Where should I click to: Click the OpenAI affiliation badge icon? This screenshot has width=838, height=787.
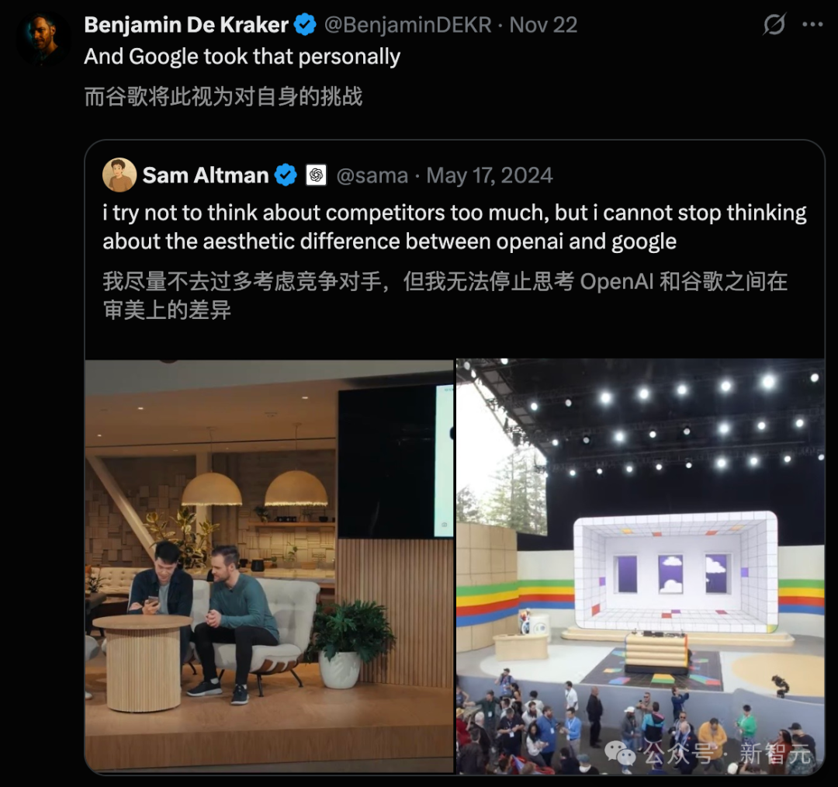click(316, 175)
